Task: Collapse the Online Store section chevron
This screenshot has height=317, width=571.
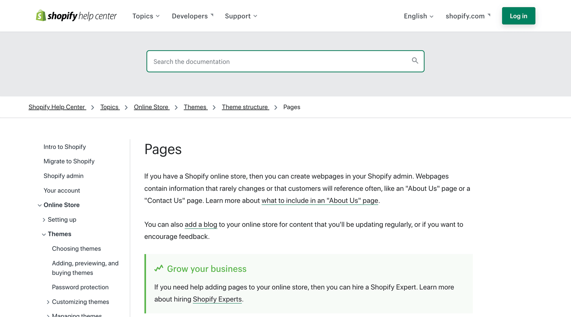Action: point(40,205)
